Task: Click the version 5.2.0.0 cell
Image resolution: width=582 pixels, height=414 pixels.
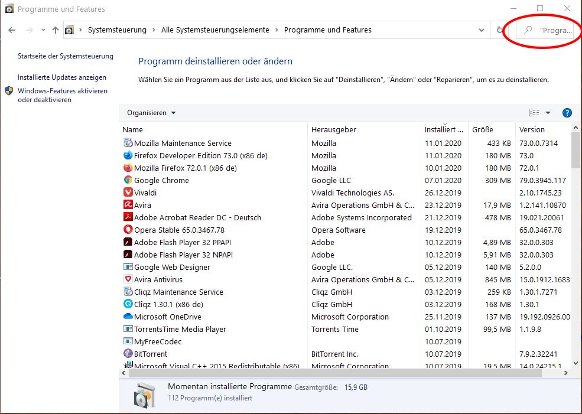Action: tap(530, 268)
